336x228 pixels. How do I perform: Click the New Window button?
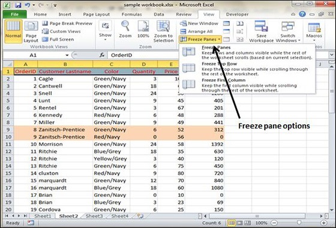tap(199, 23)
